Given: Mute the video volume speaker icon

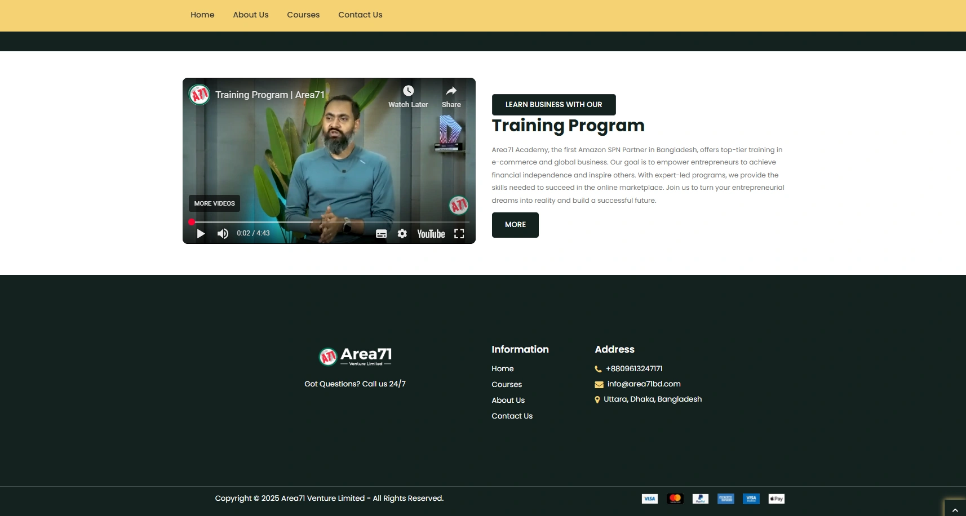Looking at the screenshot, I should pos(223,234).
